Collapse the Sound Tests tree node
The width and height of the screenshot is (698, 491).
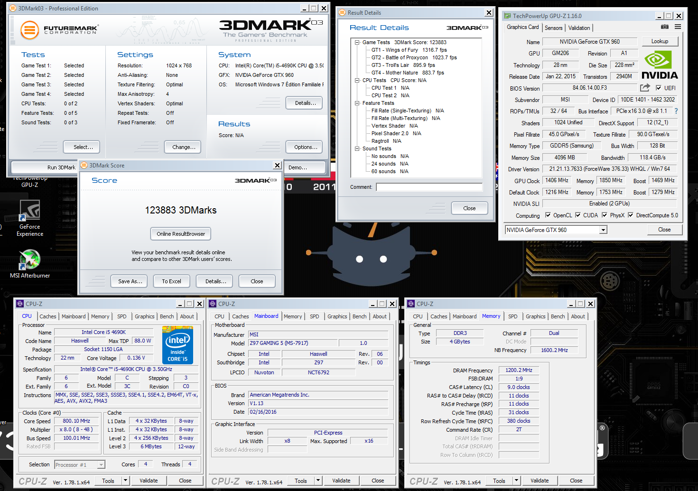pyautogui.click(x=357, y=148)
